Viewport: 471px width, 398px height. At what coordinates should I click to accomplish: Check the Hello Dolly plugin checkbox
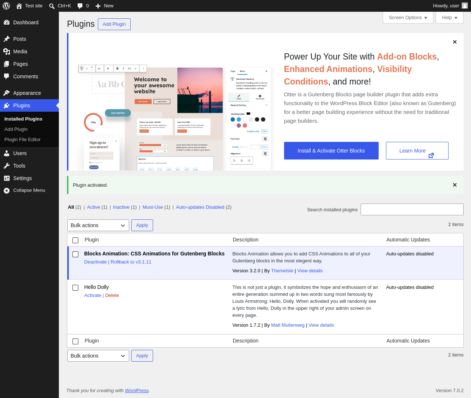75,288
